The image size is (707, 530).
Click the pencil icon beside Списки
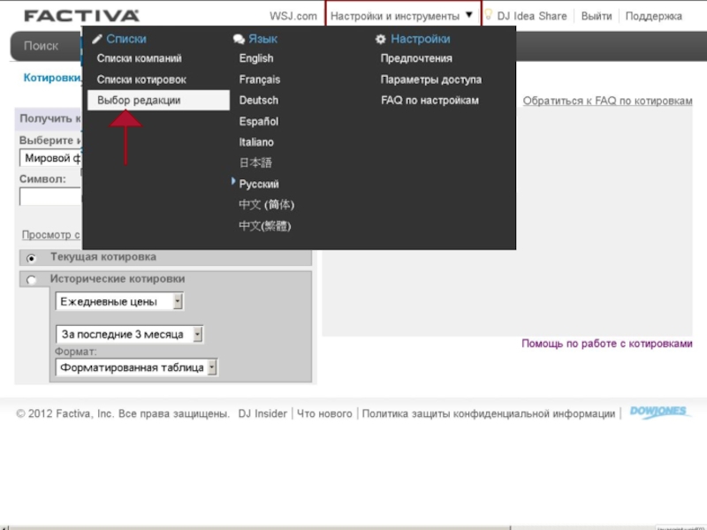click(x=96, y=39)
